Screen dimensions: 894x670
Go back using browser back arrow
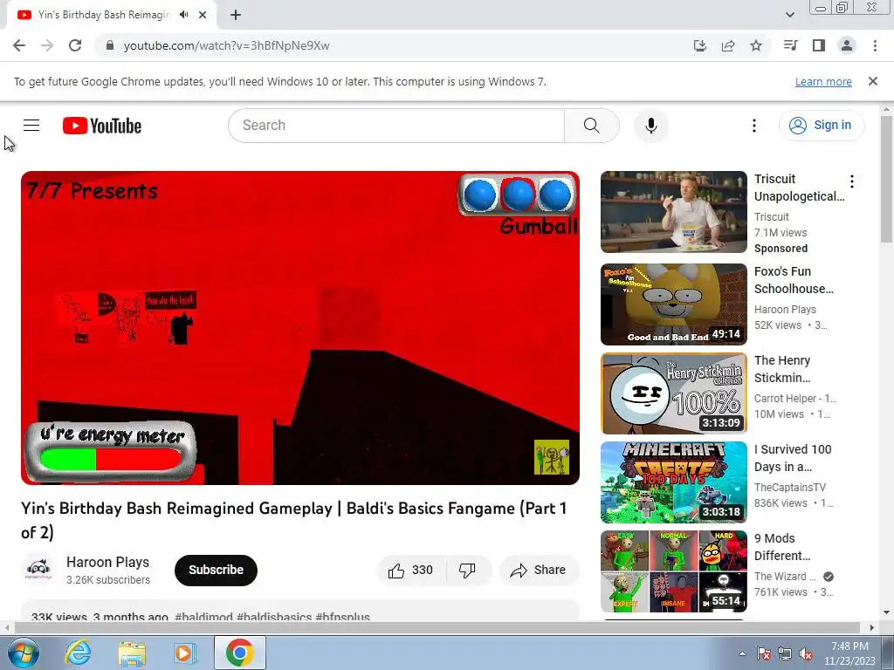(19, 45)
